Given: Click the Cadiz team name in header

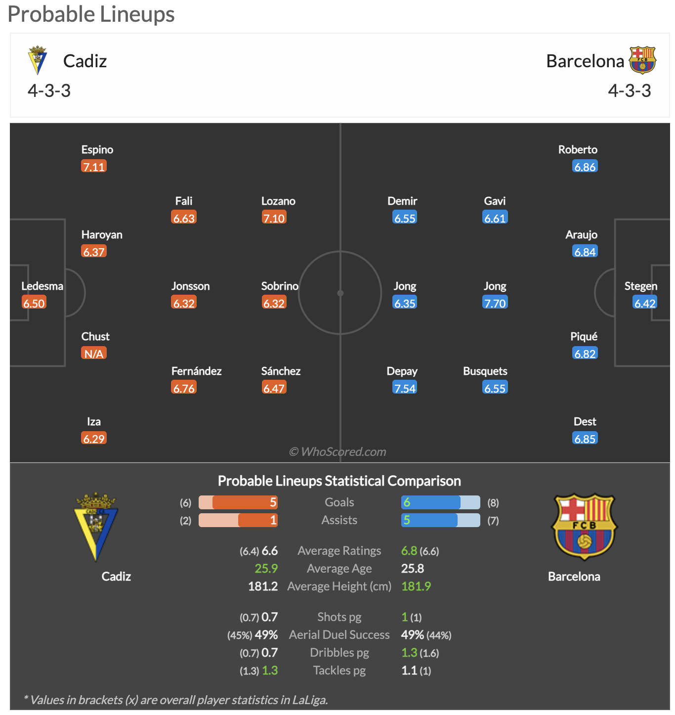Looking at the screenshot, I should point(85,61).
